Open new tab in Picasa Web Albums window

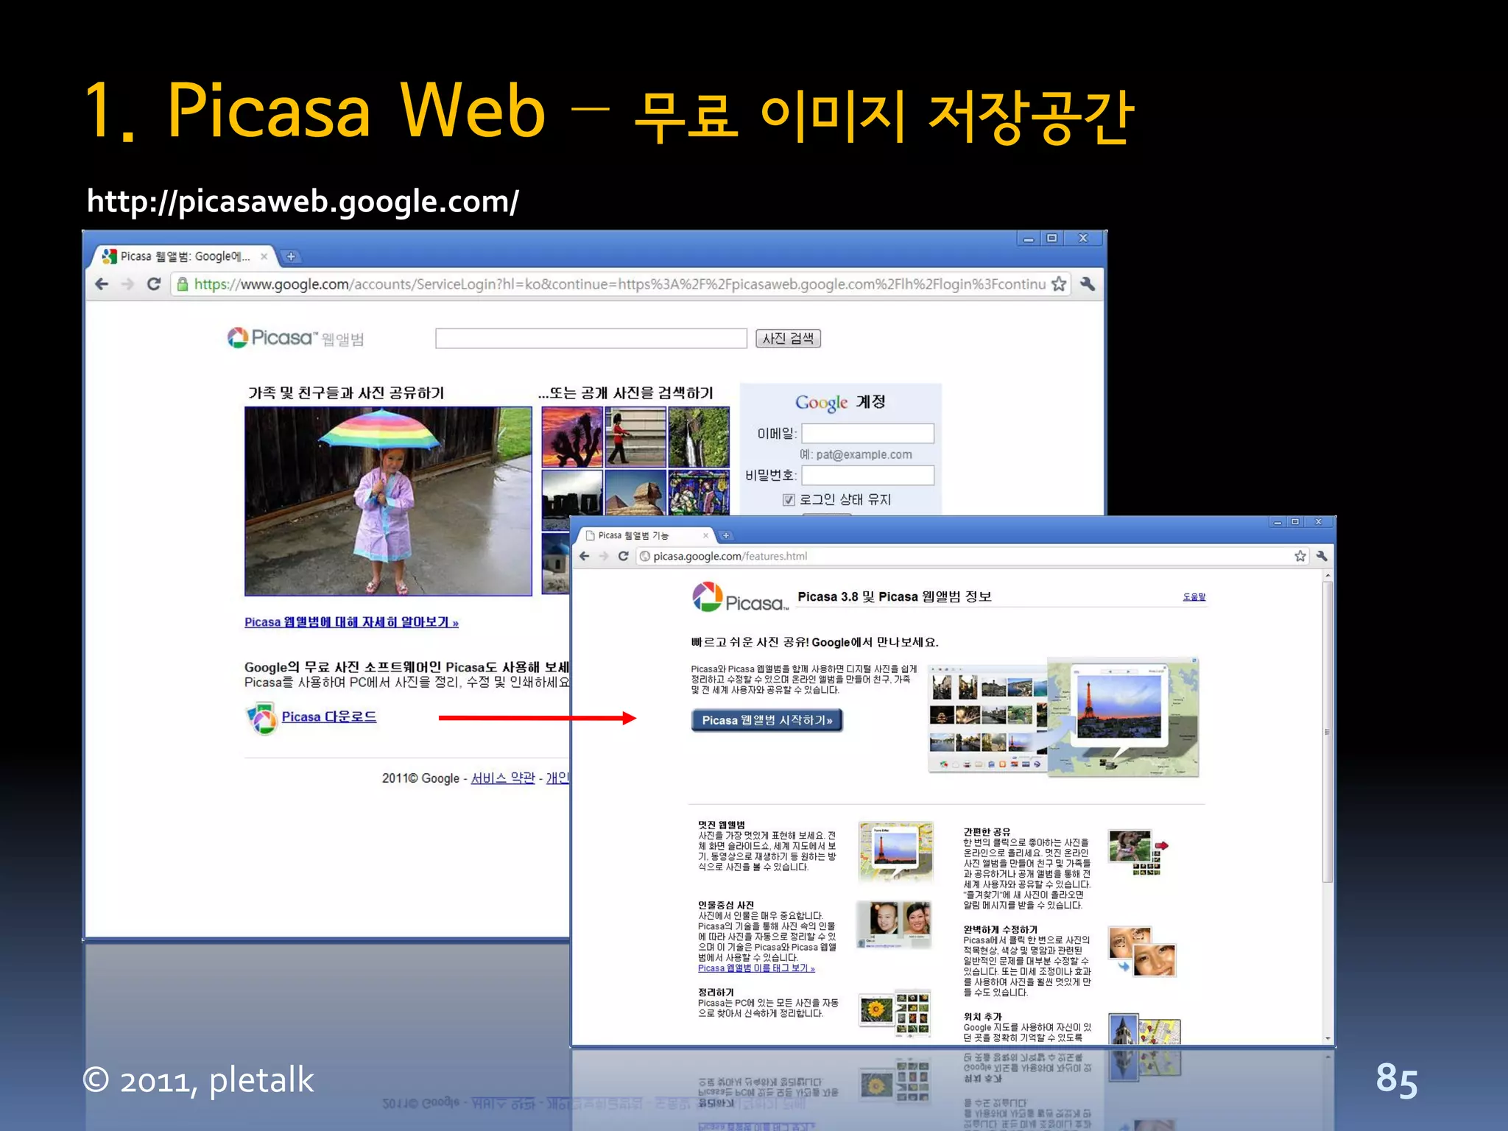click(291, 256)
